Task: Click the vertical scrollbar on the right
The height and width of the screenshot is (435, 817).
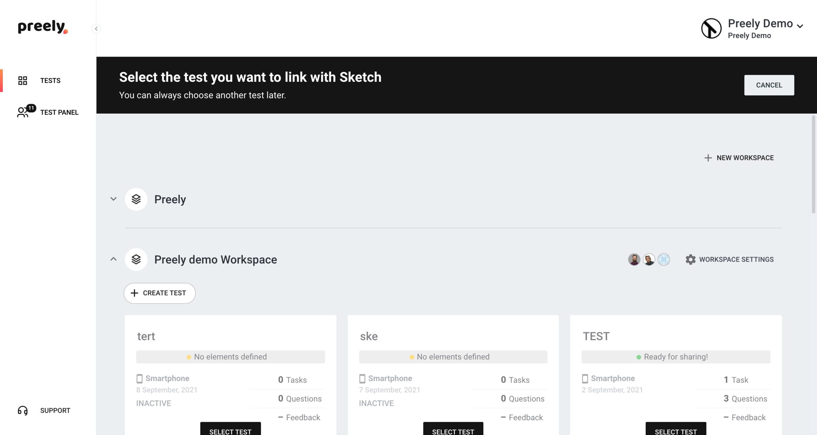Action: (813, 164)
